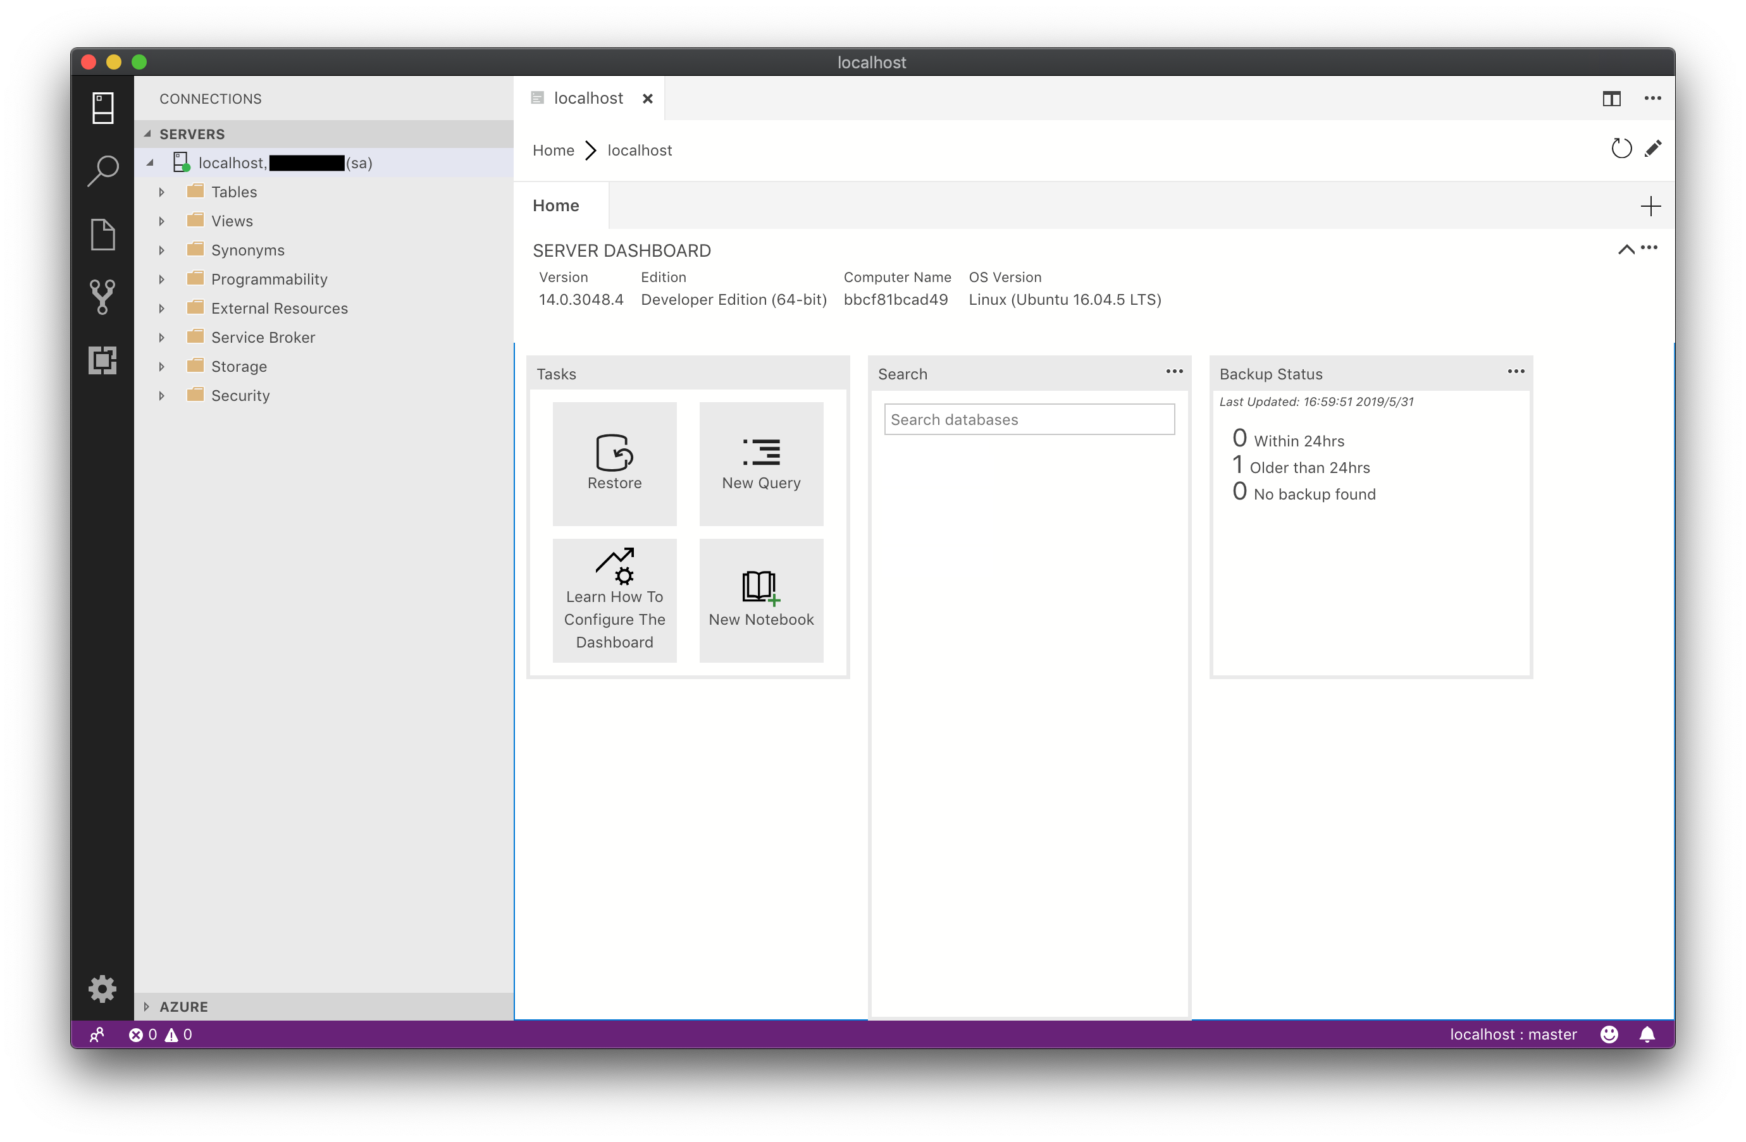
Task: Open the Connections servers view icon
Action: coord(102,108)
